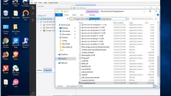Screen dimensions: 171x96
Task: Select OneDrive in the navigation pane
Action: point(64,54)
